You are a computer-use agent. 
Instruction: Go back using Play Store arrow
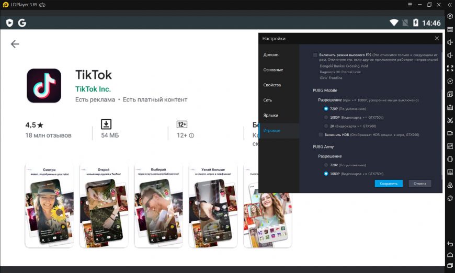(x=15, y=44)
